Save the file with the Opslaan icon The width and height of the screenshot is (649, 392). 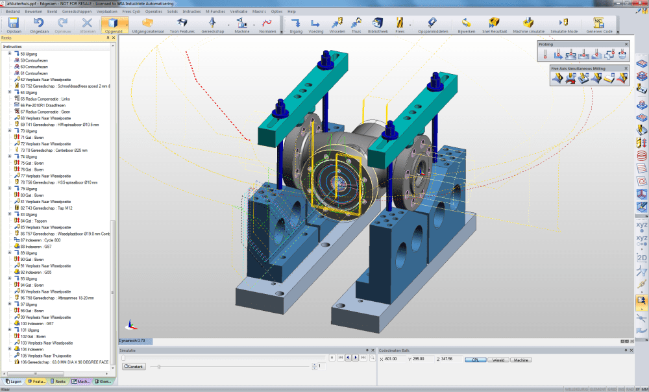pyautogui.click(x=14, y=25)
